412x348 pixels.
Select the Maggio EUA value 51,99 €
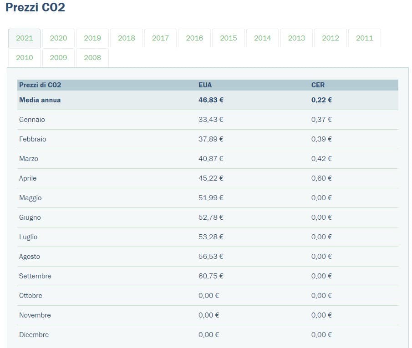(211, 198)
